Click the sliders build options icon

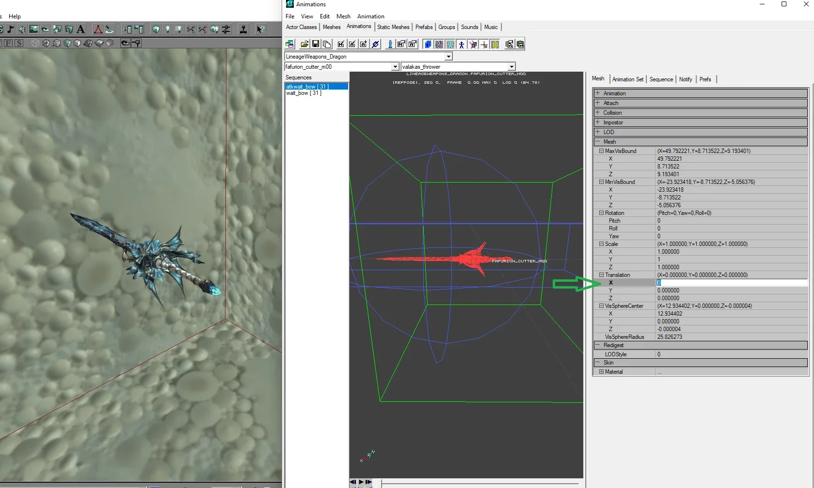click(226, 30)
